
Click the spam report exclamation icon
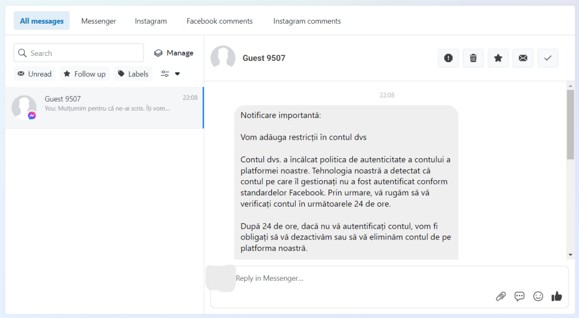pyautogui.click(x=448, y=58)
